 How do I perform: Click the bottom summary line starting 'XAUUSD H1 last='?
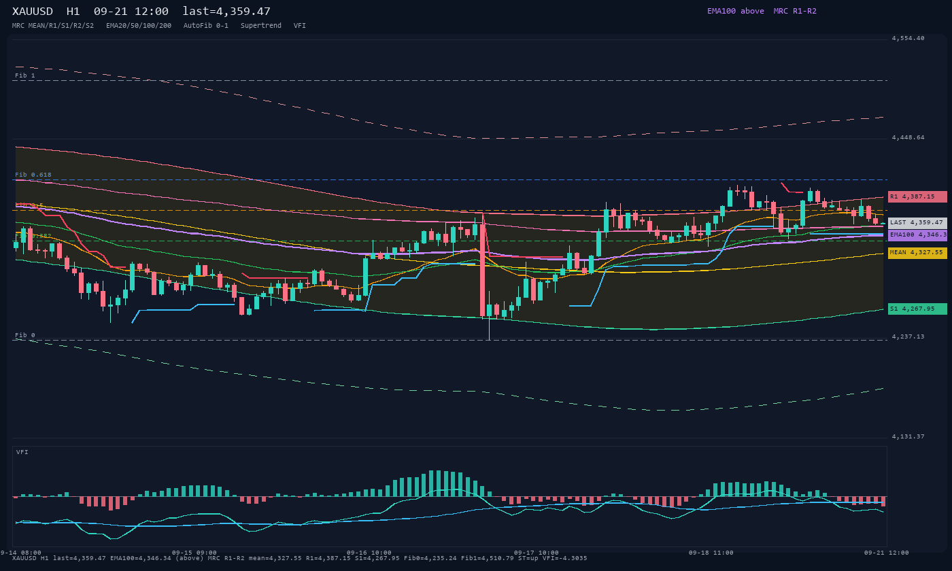(300, 558)
